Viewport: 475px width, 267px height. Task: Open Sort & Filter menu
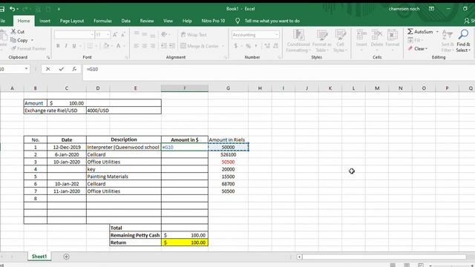[447, 41]
